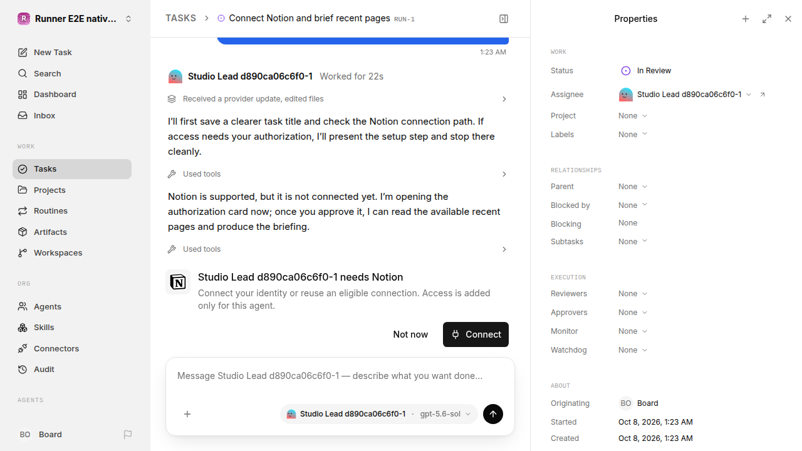
Task: Click TASKS breadcrumb link
Action: pos(180,18)
